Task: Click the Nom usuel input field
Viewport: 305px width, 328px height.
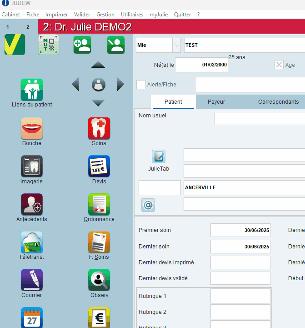Action: (x=260, y=119)
